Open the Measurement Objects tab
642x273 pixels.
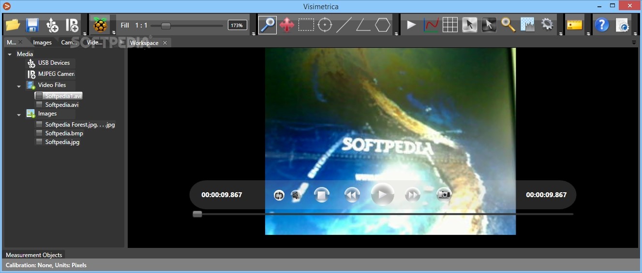[34, 255]
